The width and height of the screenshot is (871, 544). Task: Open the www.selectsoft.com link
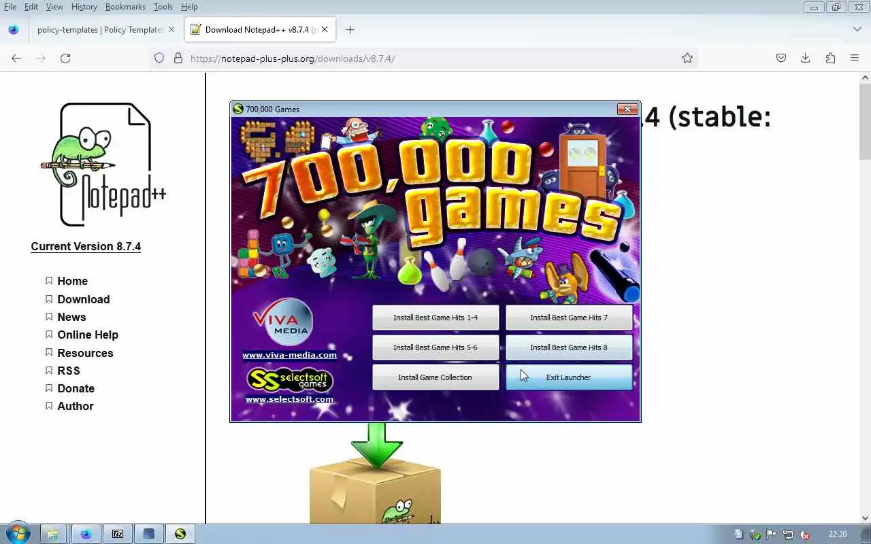[289, 399]
